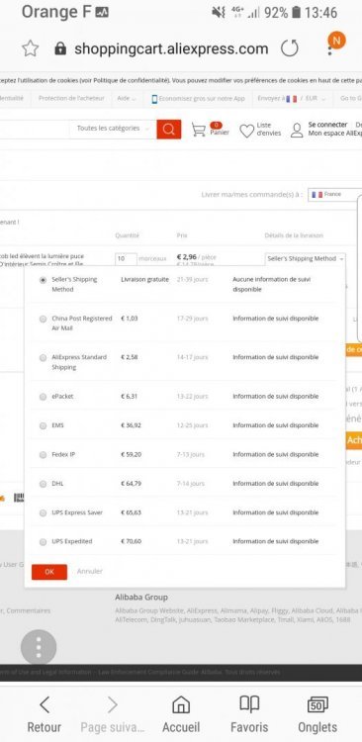Expand the Aide menu
Image resolution: width=362 pixels, height=742 pixels.
coord(126,98)
